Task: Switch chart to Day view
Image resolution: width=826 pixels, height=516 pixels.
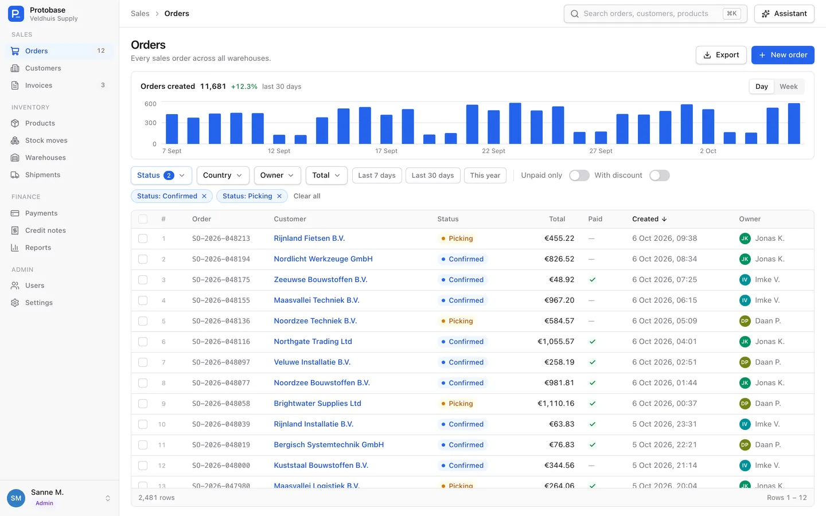Action: pos(762,87)
